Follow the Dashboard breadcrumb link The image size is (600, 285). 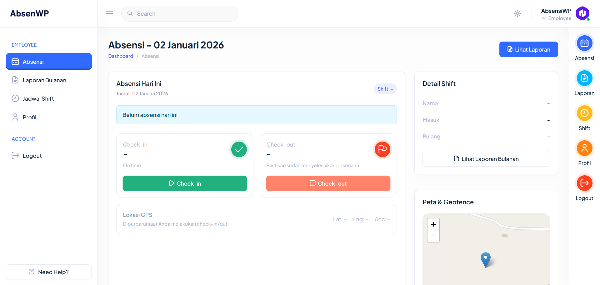(x=121, y=56)
